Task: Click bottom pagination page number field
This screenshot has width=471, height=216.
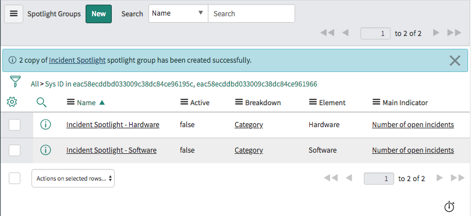Action: click(x=379, y=179)
